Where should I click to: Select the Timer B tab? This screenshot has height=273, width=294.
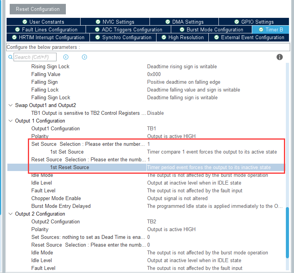270,30
